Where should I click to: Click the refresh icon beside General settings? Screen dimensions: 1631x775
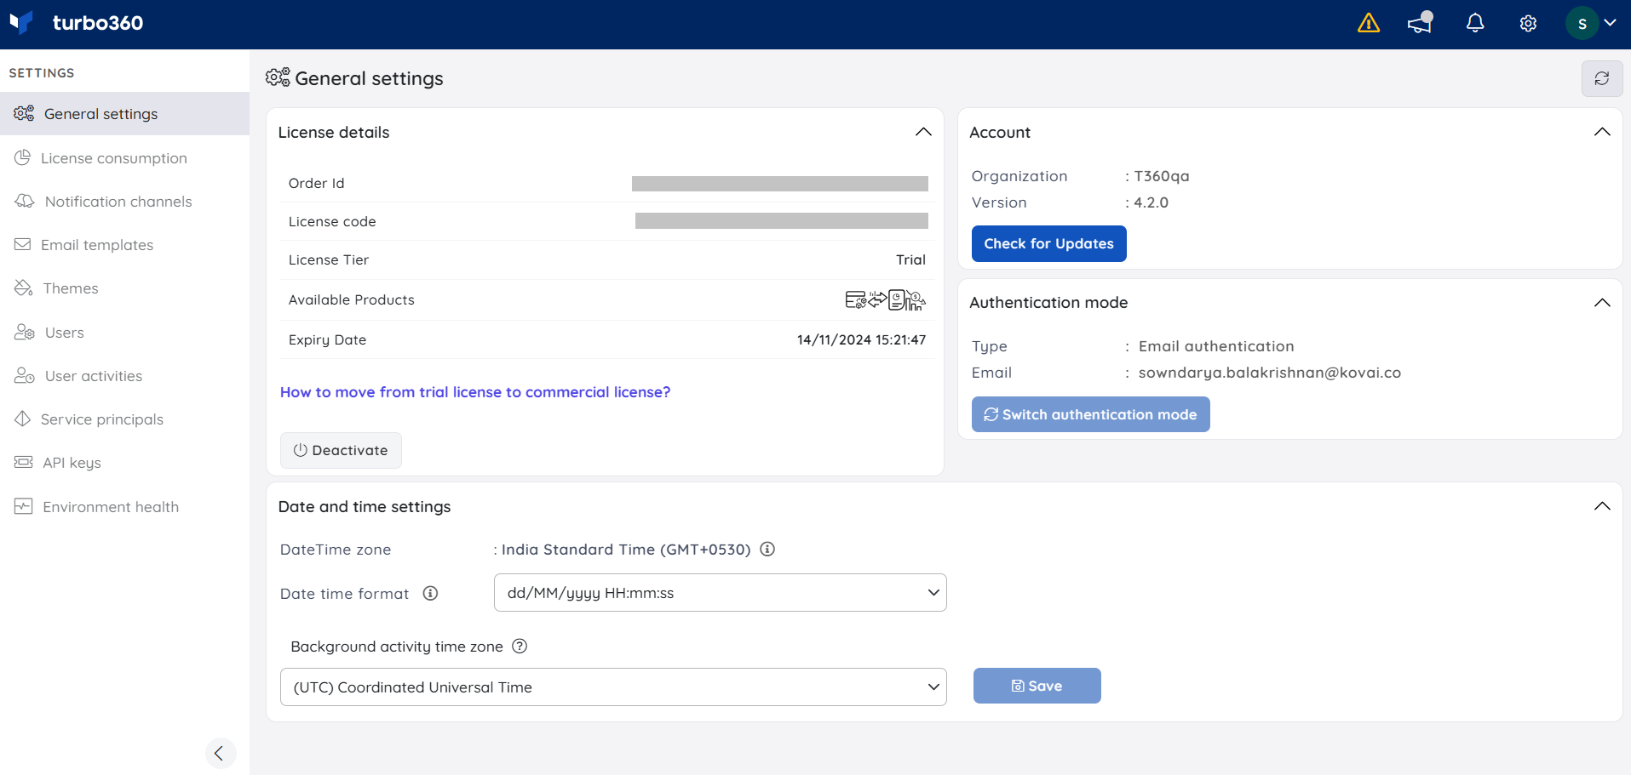click(x=1602, y=78)
